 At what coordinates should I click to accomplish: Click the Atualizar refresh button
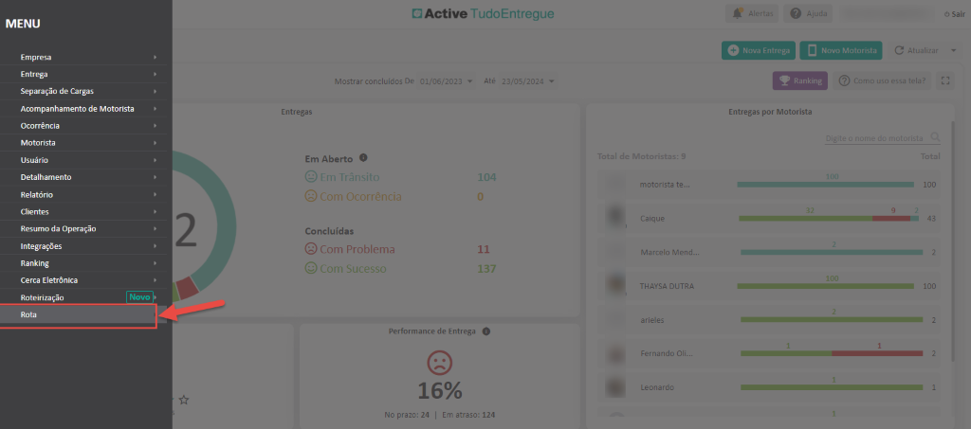click(x=916, y=51)
